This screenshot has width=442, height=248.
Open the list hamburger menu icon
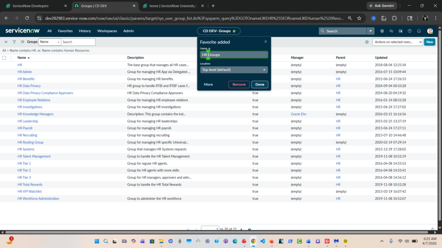pyautogui.click(x=6, y=42)
